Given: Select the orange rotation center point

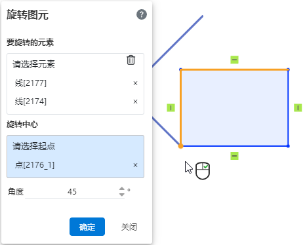Looking at the screenshot, I should pyautogui.click(x=180, y=146).
